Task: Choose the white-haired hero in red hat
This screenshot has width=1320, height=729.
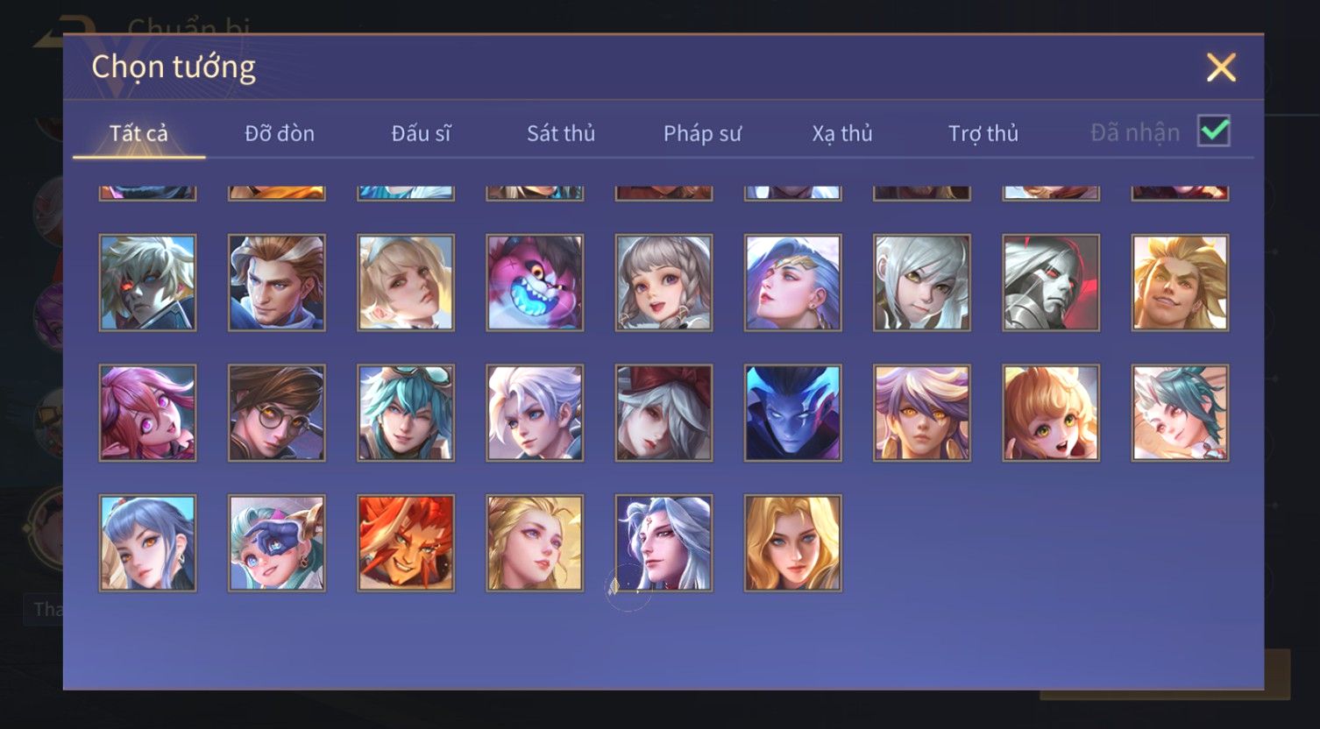Action: tap(664, 413)
